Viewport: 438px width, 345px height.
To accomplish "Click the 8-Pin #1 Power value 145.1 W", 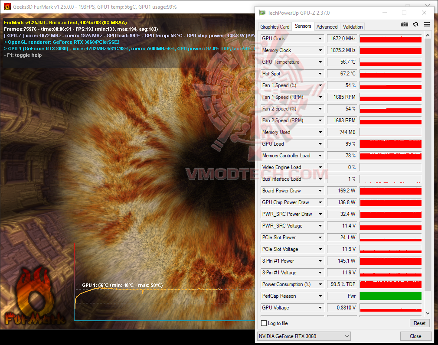I will 343,261.
